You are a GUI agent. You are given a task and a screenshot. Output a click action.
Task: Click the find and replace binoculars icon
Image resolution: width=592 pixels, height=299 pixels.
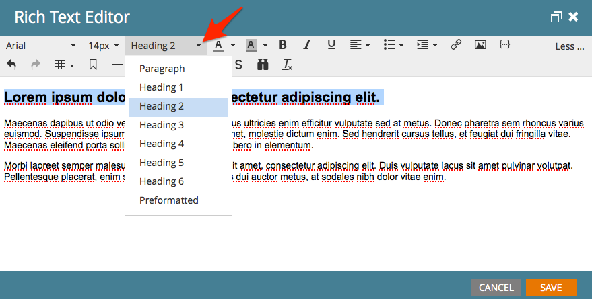pyautogui.click(x=263, y=65)
